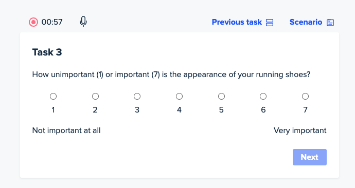Click the 'Very important' label
The height and width of the screenshot is (188, 355).
coord(300,130)
